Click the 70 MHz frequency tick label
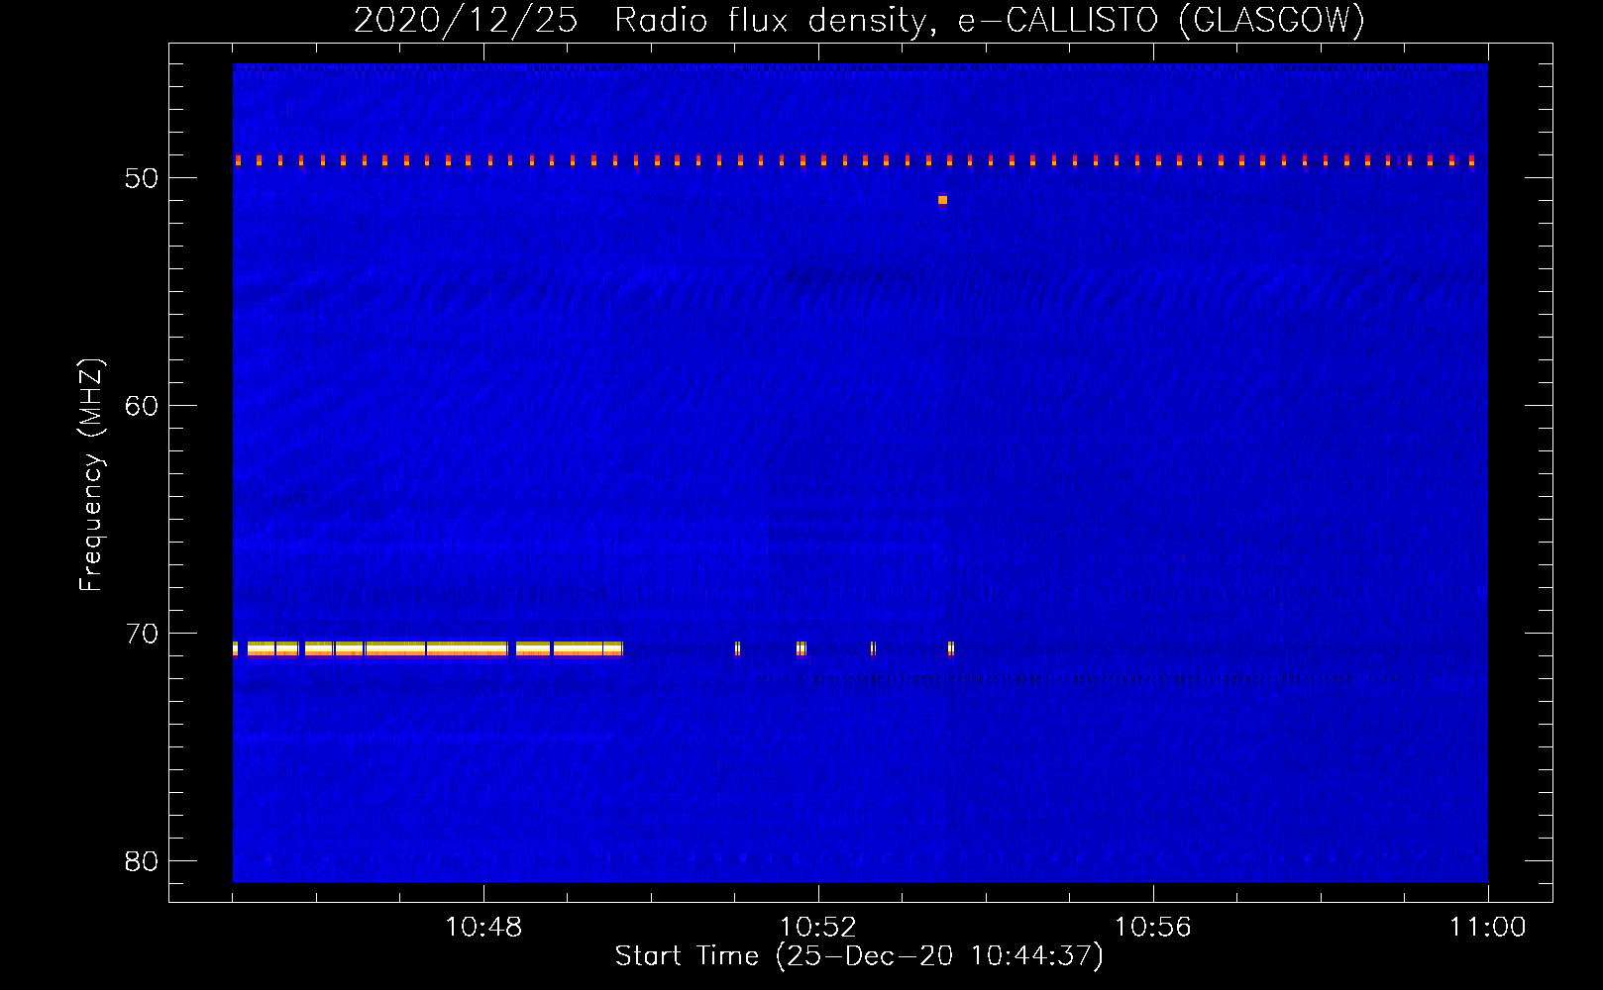1603x990 pixels. tap(142, 634)
